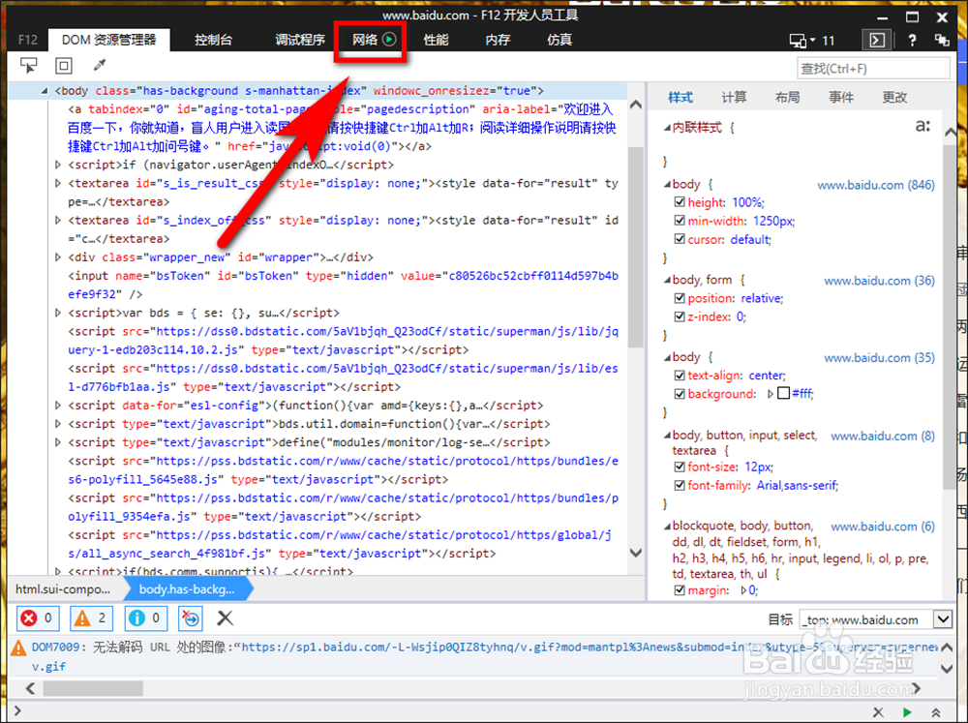Image resolution: width=968 pixels, height=723 pixels.
Task: Open the emulation display mode icon showing 11
Action: (812, 41)
